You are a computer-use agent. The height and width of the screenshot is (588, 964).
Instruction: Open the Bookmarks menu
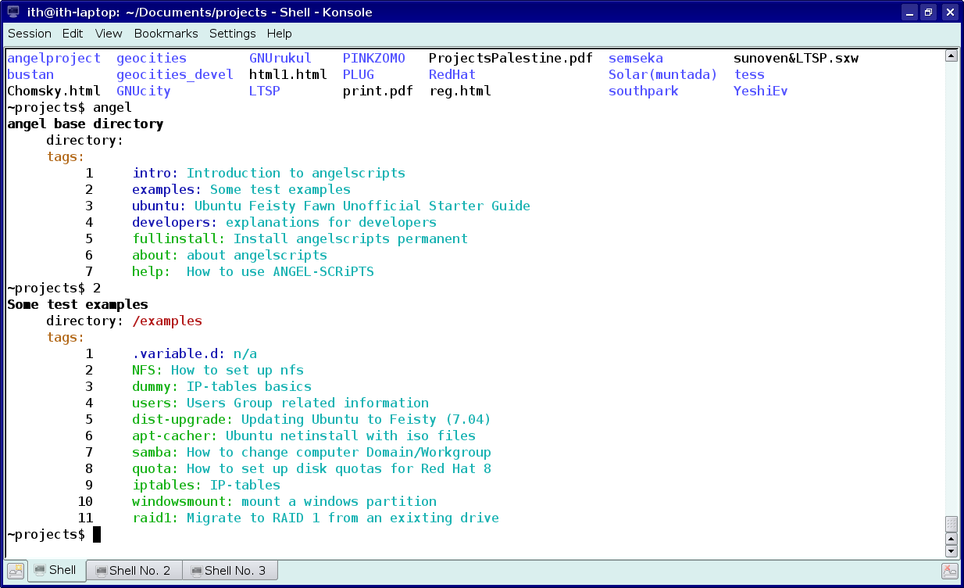[x=166, y=34]
